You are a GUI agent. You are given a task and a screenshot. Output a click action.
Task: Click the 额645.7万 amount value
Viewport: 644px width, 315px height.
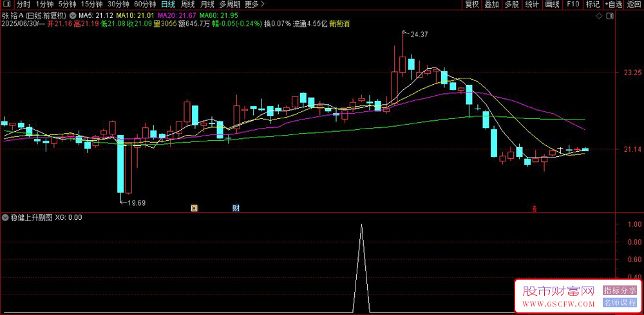(194, 24)
